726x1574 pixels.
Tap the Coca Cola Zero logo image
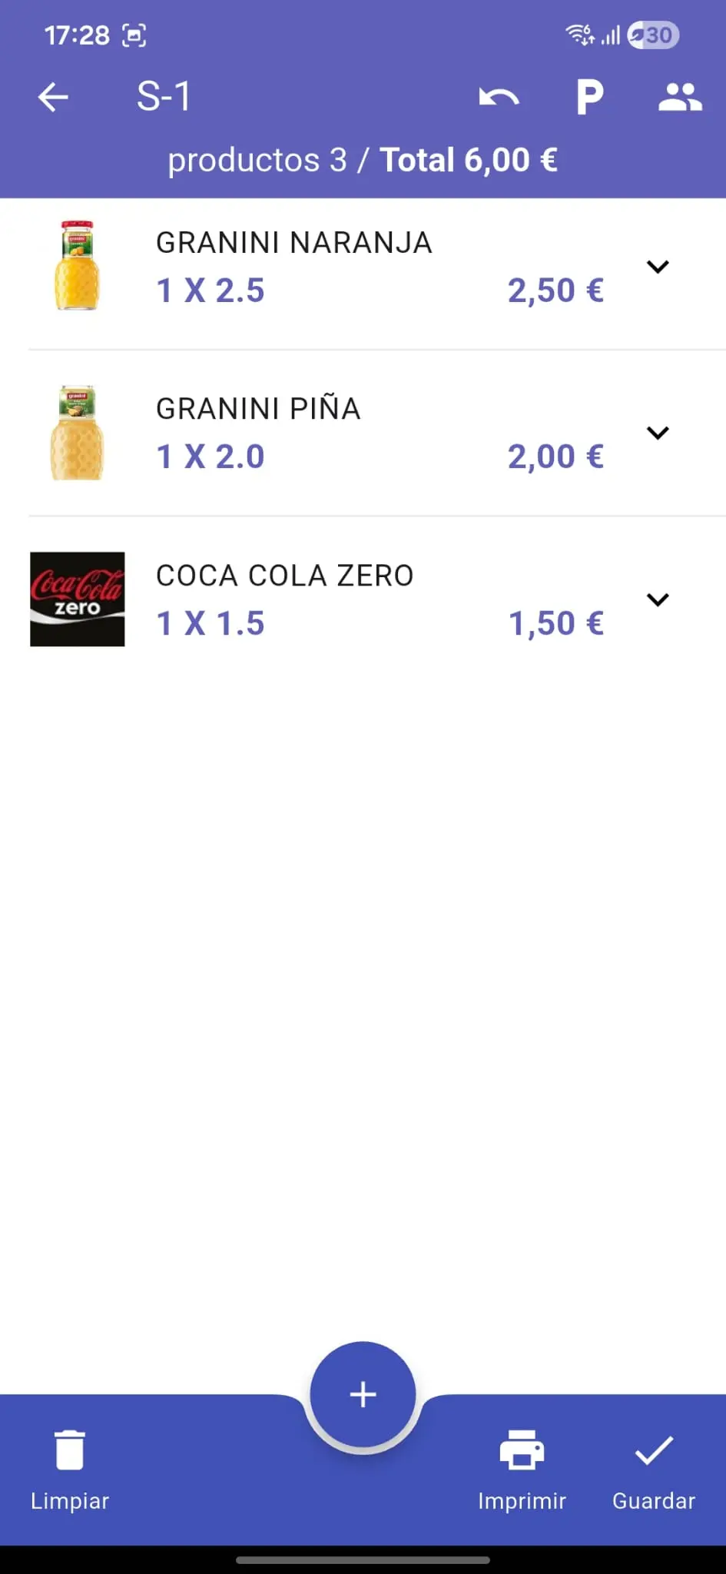(x=77, y=599)
